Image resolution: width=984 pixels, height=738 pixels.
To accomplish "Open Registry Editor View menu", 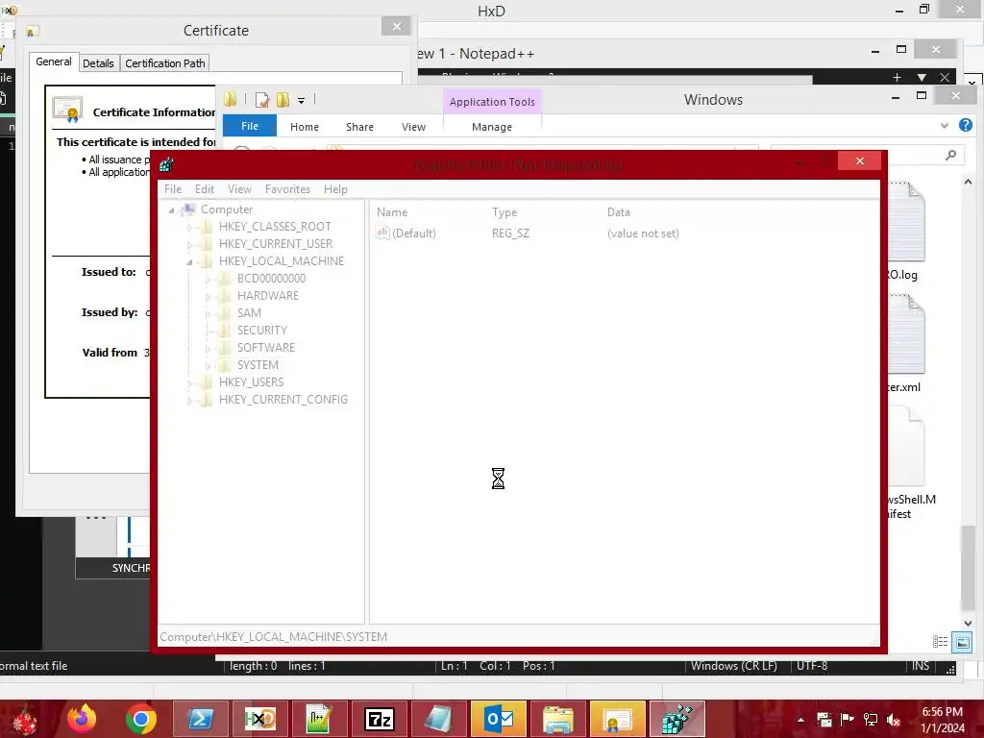I will pos(239,189).
